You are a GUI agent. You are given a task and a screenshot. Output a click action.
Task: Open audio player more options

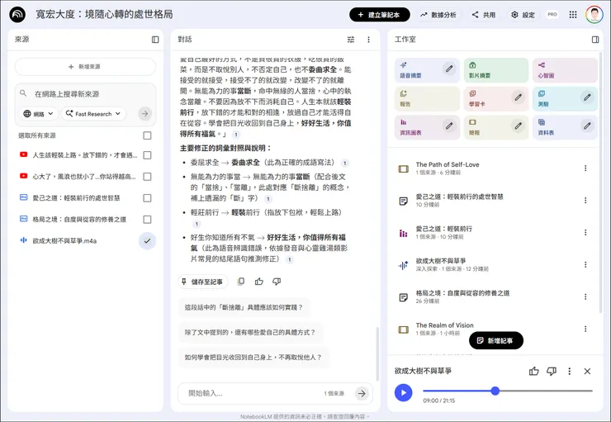[x=570, y=372]
